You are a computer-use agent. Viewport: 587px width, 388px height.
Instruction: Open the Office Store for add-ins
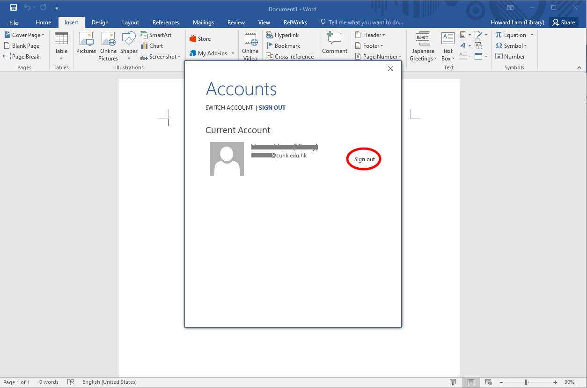point(200,39)
